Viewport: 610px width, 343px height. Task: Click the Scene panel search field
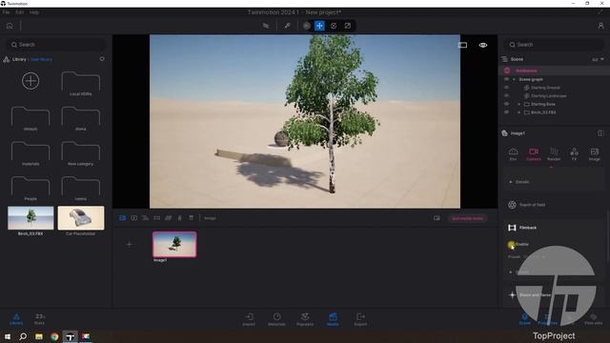[554, 45]
